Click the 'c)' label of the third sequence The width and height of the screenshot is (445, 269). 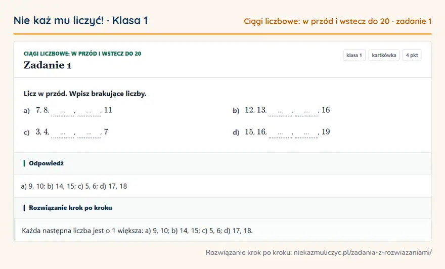pos(27,132)
